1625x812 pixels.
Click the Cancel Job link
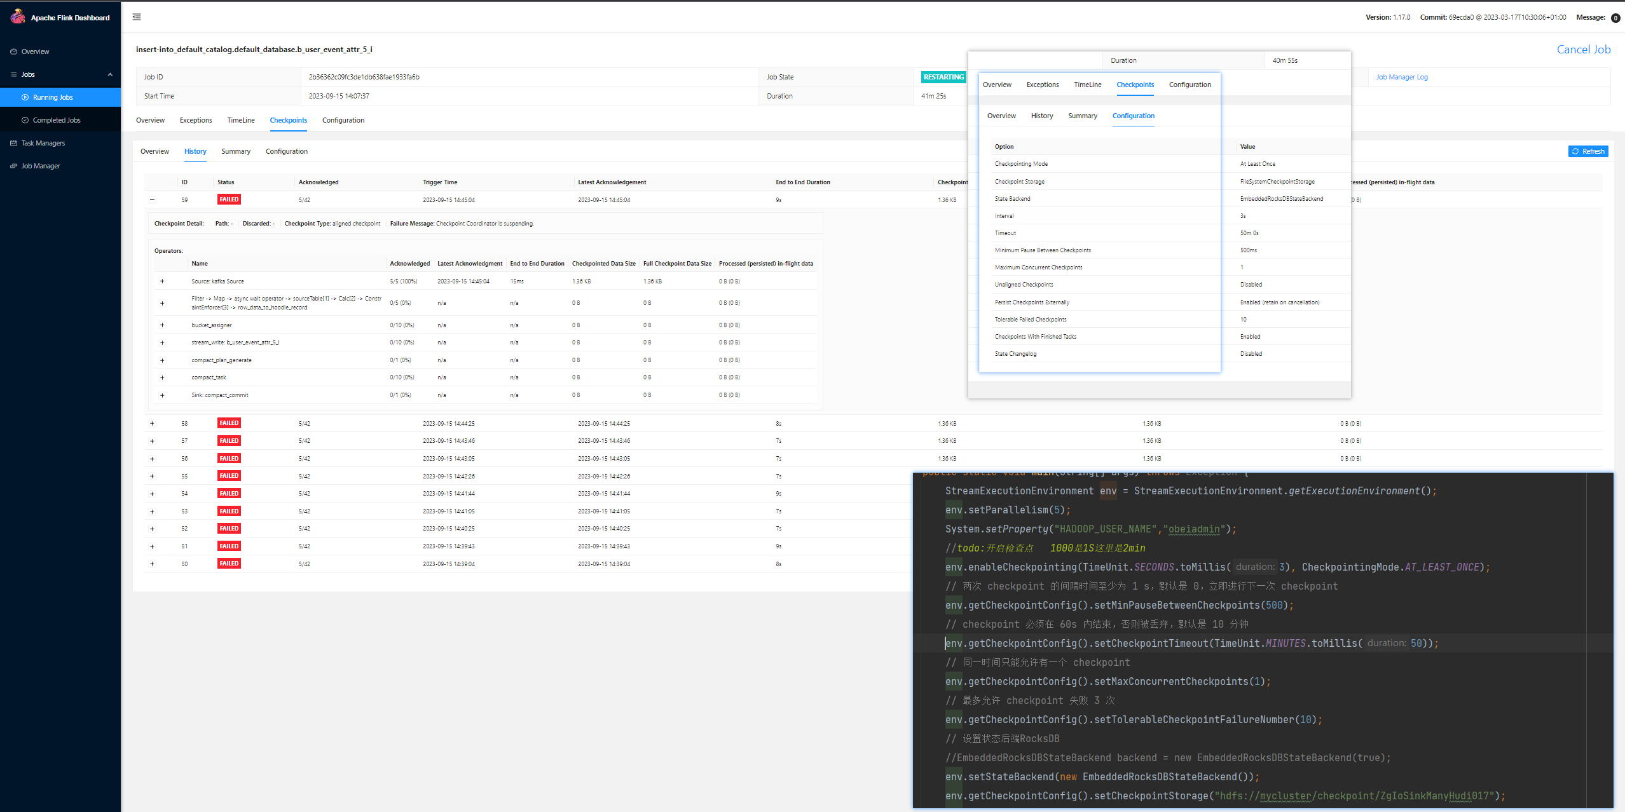(x=1583, y=50)
